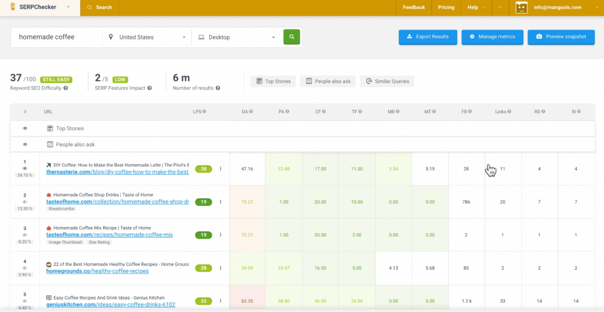This screenshot has height=312, width=604.
Task: Open geniuskitchen.com easy-coffee-drinks link
Action: click(x=109, y=304)
